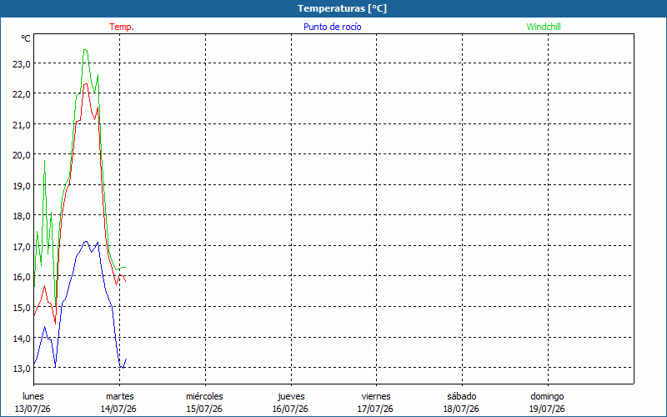Viewport: 667px width, 417px height.
Task: Click the blue dew point curve peak
Action: click(x=86, y=241)
